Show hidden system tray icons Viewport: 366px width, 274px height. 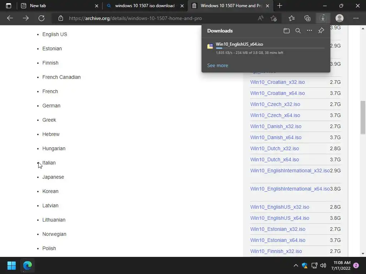(x=296, y=265)
